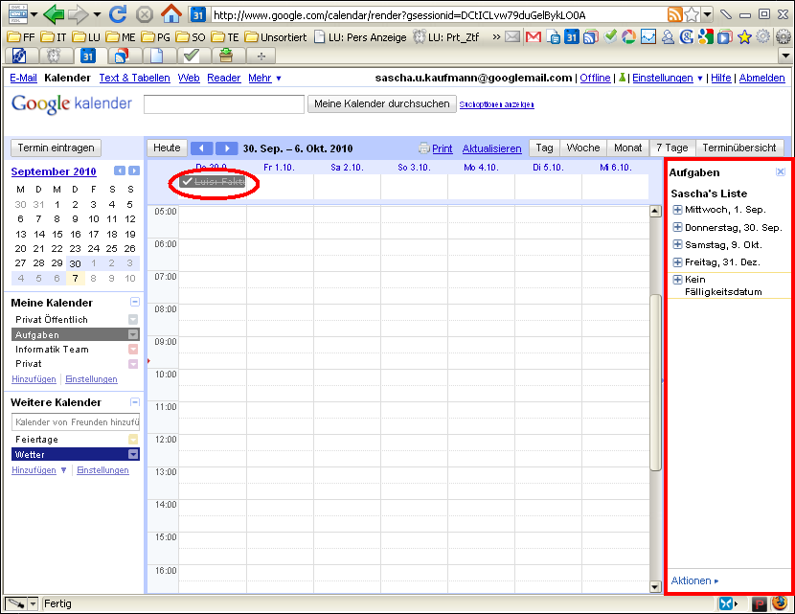The height and width of the screenshot is (614, 795).
Task: Click the calendar grid scroll-down arrow
Action: (655, 586)
